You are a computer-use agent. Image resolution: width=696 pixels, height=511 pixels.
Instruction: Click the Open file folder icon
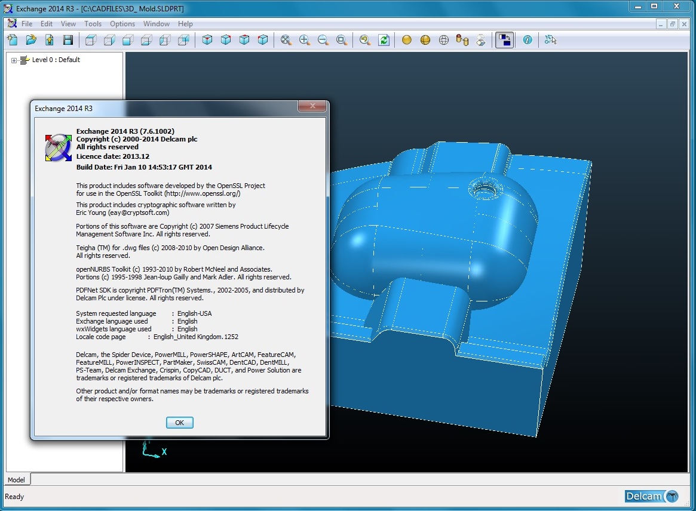(x=30, y=40)
